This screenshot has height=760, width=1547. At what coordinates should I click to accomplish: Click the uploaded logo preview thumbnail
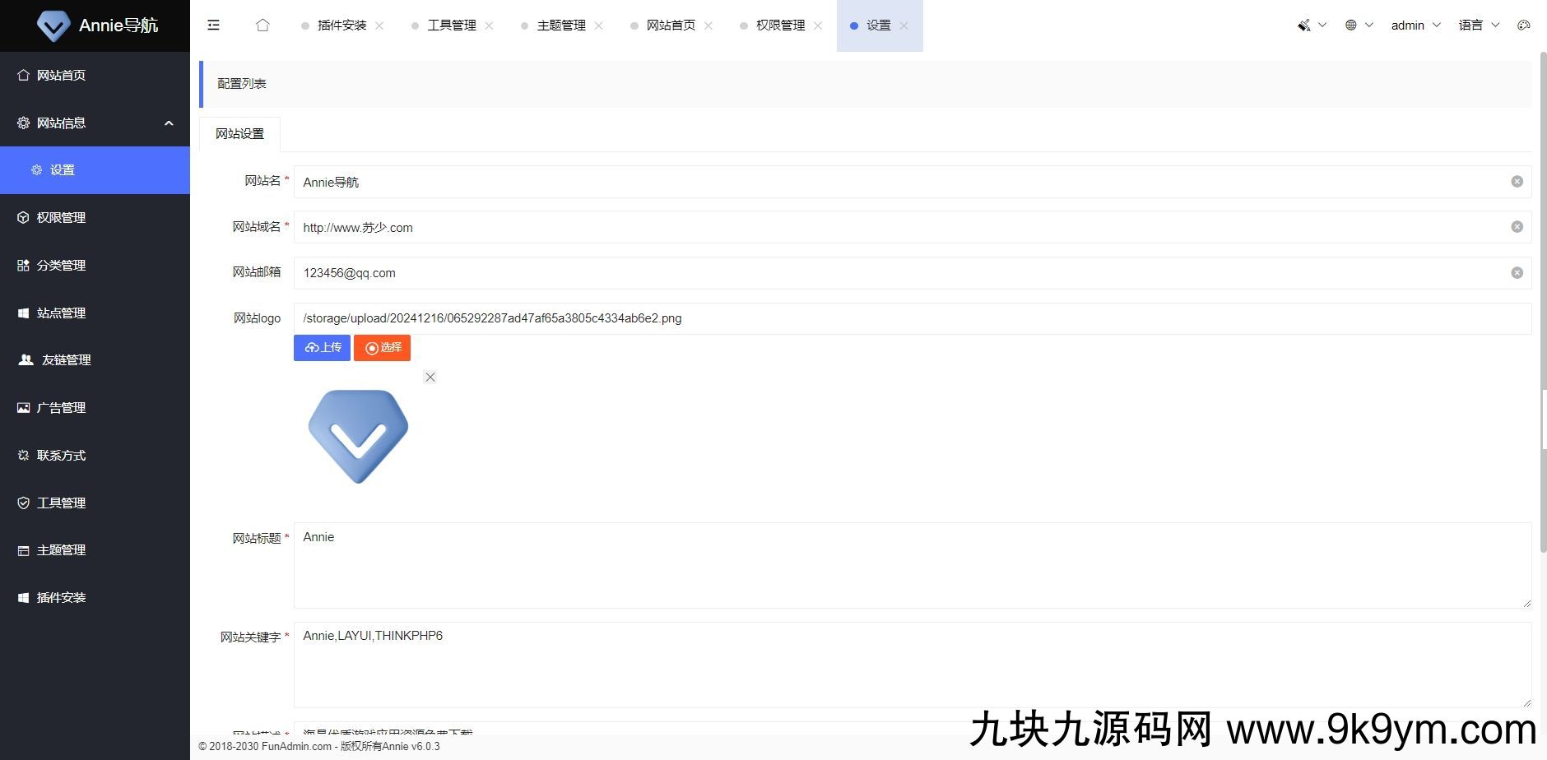click(358, 437)
